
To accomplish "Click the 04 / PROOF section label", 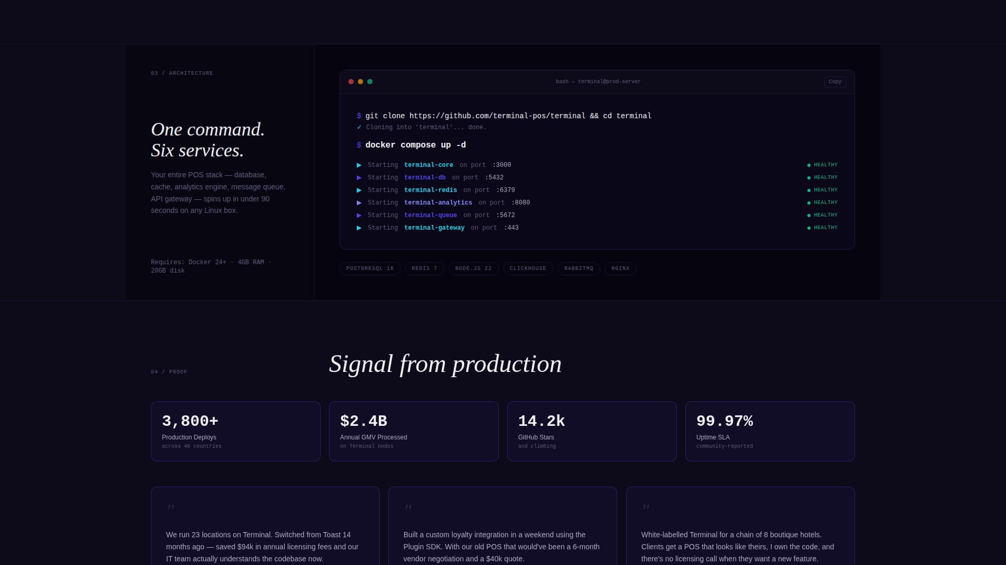I will (169, 372).
